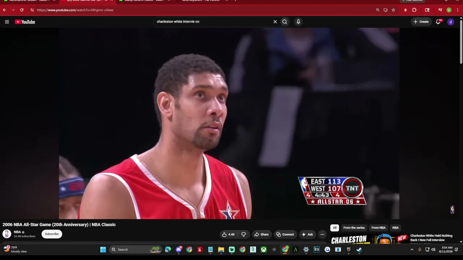Open the volume speaker tray control
This screenshot has width=463, height=260.
[433, 250]
